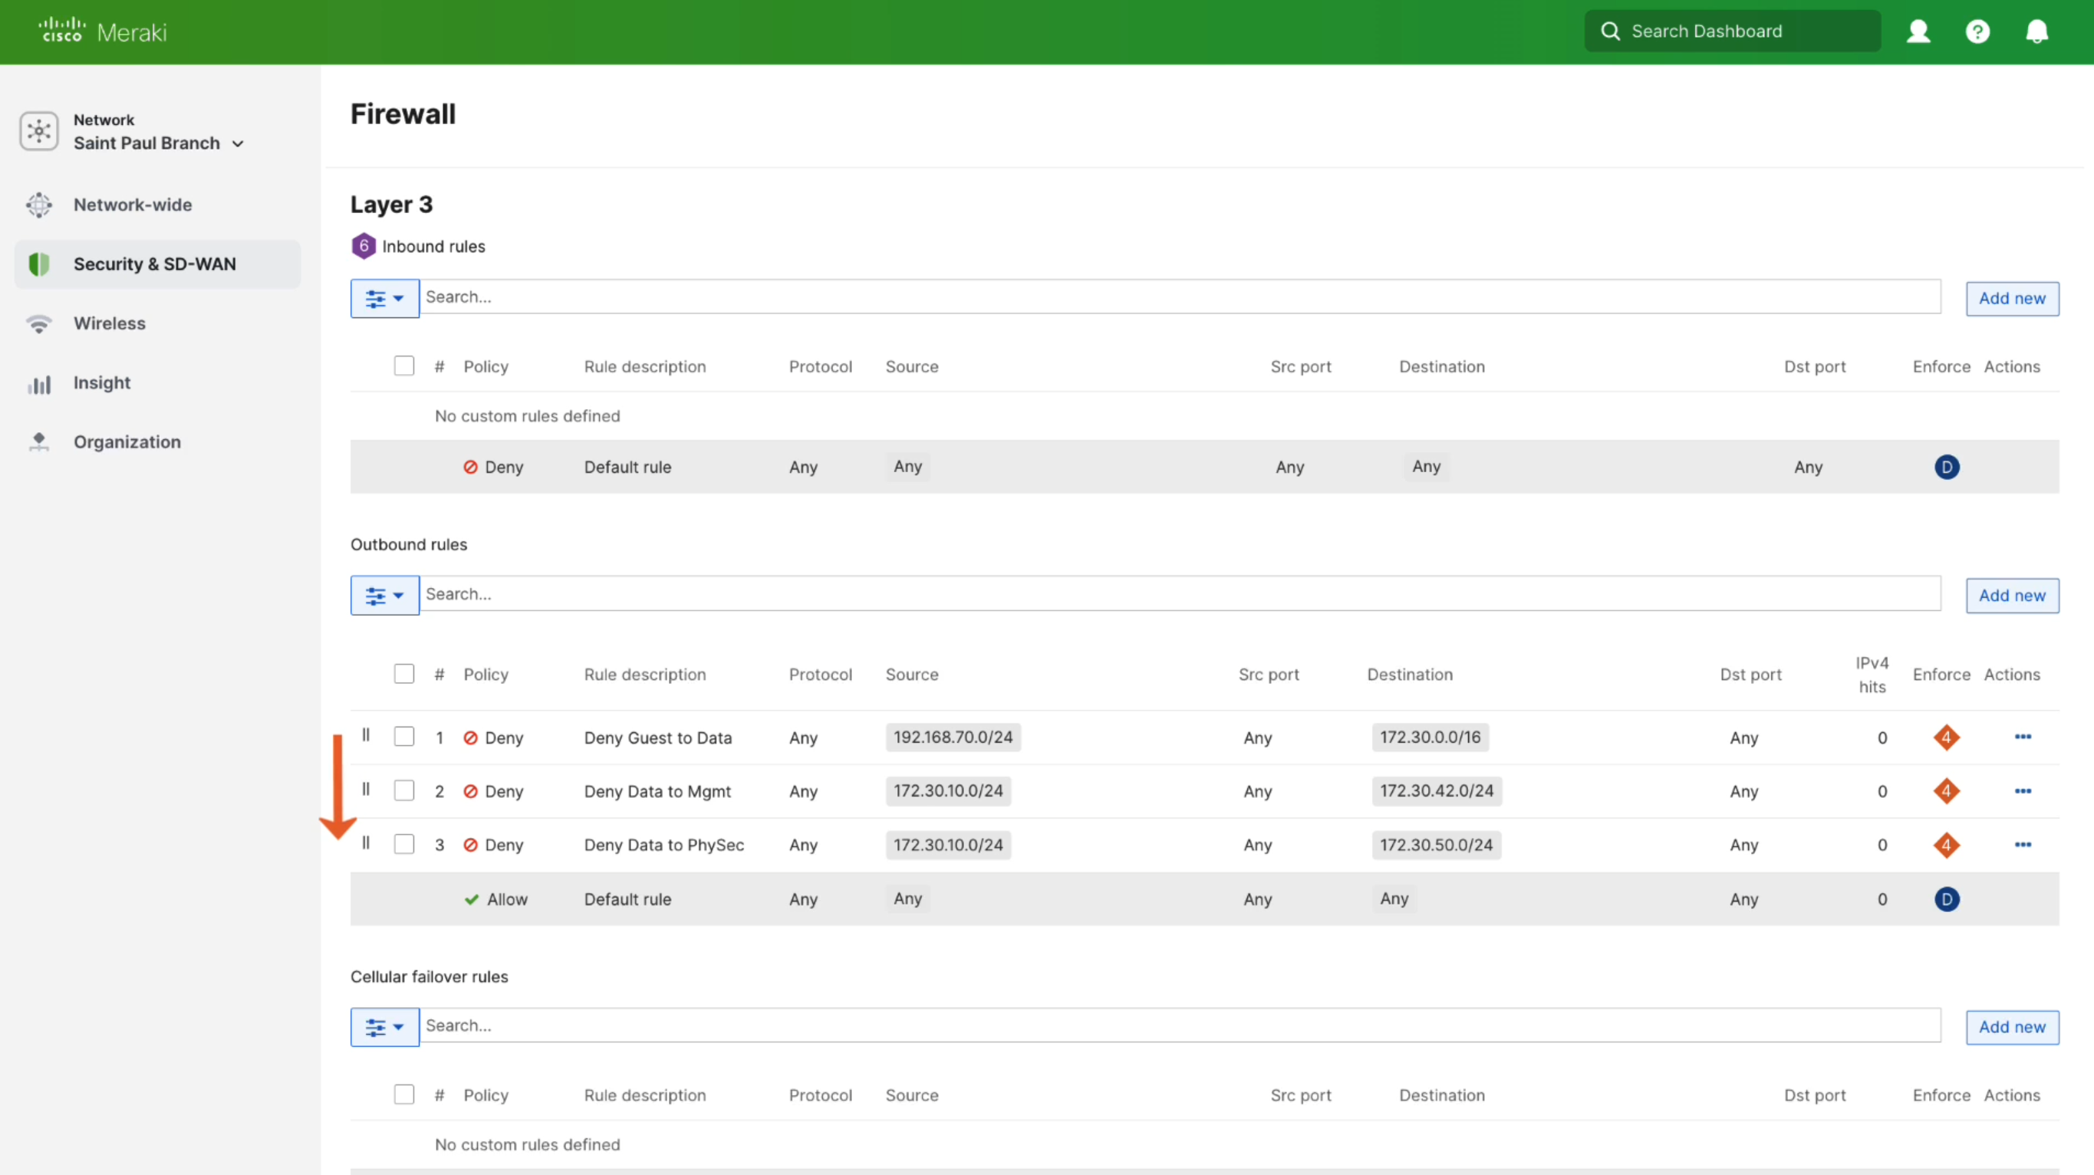This screenshot has width=2094, height=1175.
Task: Click Add new for cellular failover rules
Action: tap(2012, 1026)
